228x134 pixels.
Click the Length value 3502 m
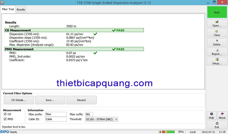coord(71,26)
